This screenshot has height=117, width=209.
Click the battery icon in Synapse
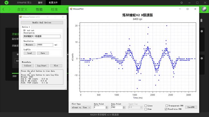201,20
